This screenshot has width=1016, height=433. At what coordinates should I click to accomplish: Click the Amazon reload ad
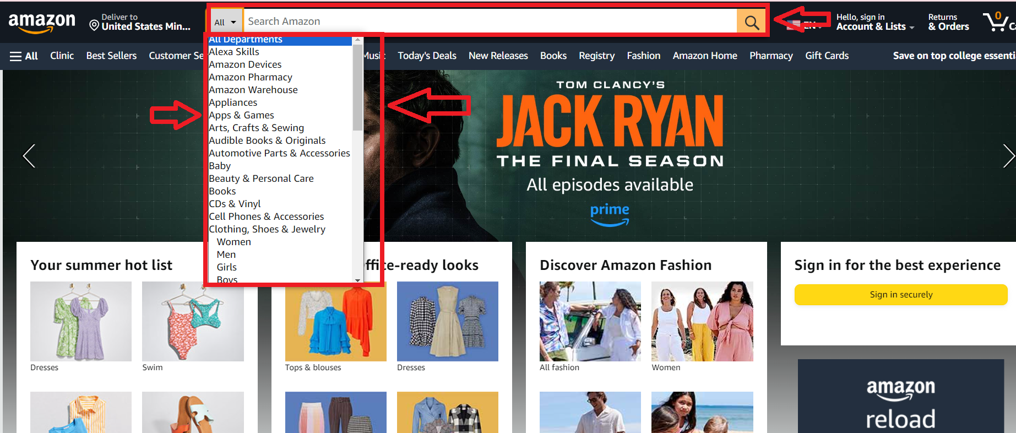tap(901, 396)
